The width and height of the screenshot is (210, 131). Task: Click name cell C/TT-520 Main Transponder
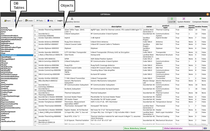coord(77,52)
